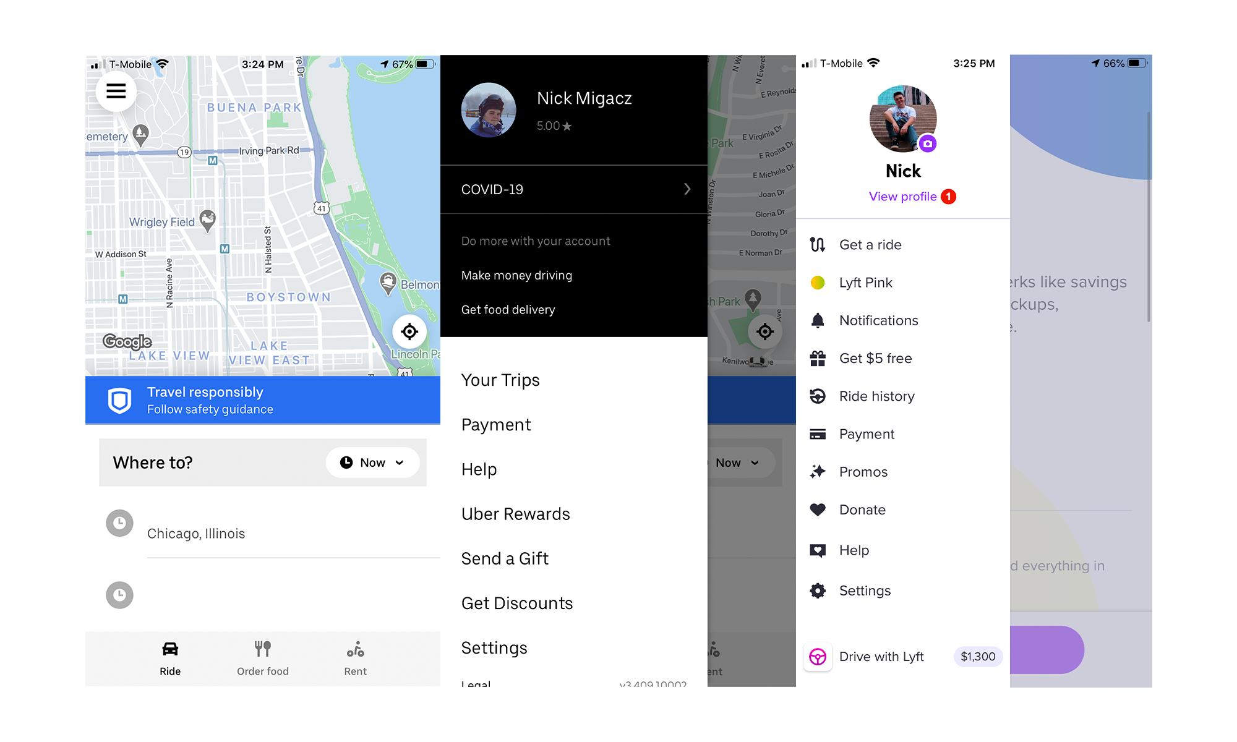This screenshot has height=742, width=1237.
Task: Click the Lyft ride history icon
Action: [x=816, y=395]
